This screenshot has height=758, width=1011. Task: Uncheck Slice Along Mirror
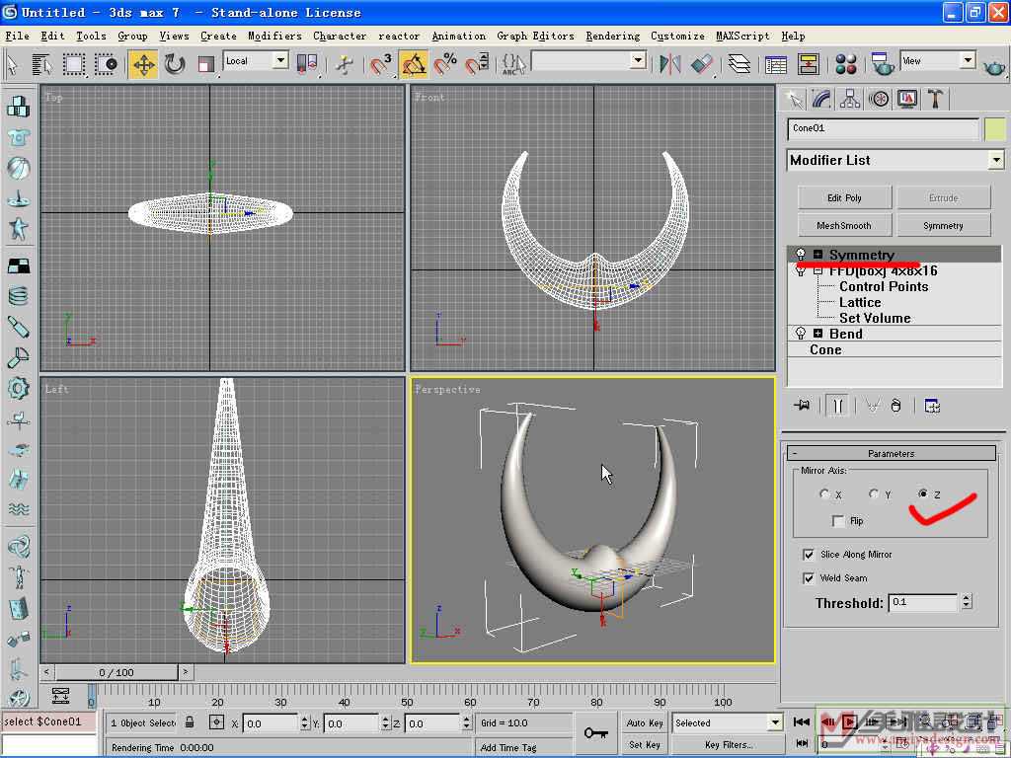[x=809, y=555]
